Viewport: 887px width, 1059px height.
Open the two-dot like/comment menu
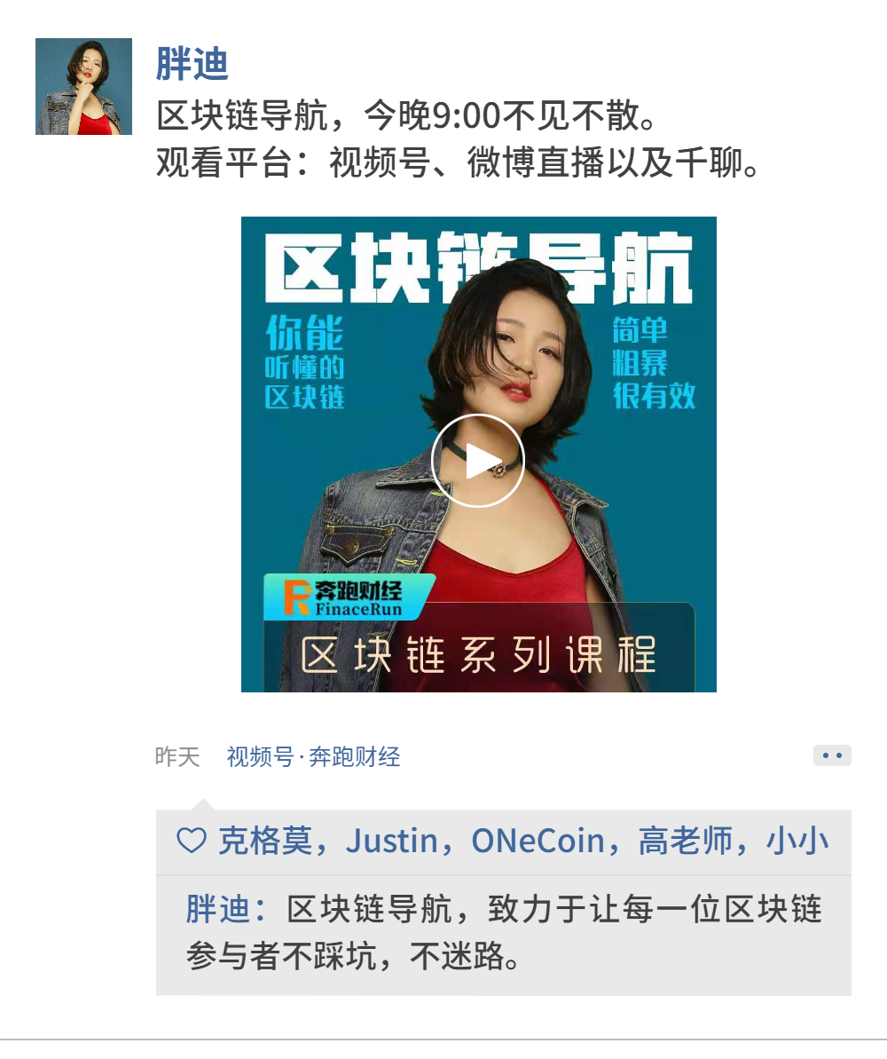pyautogui.click(x=832, y=755)
